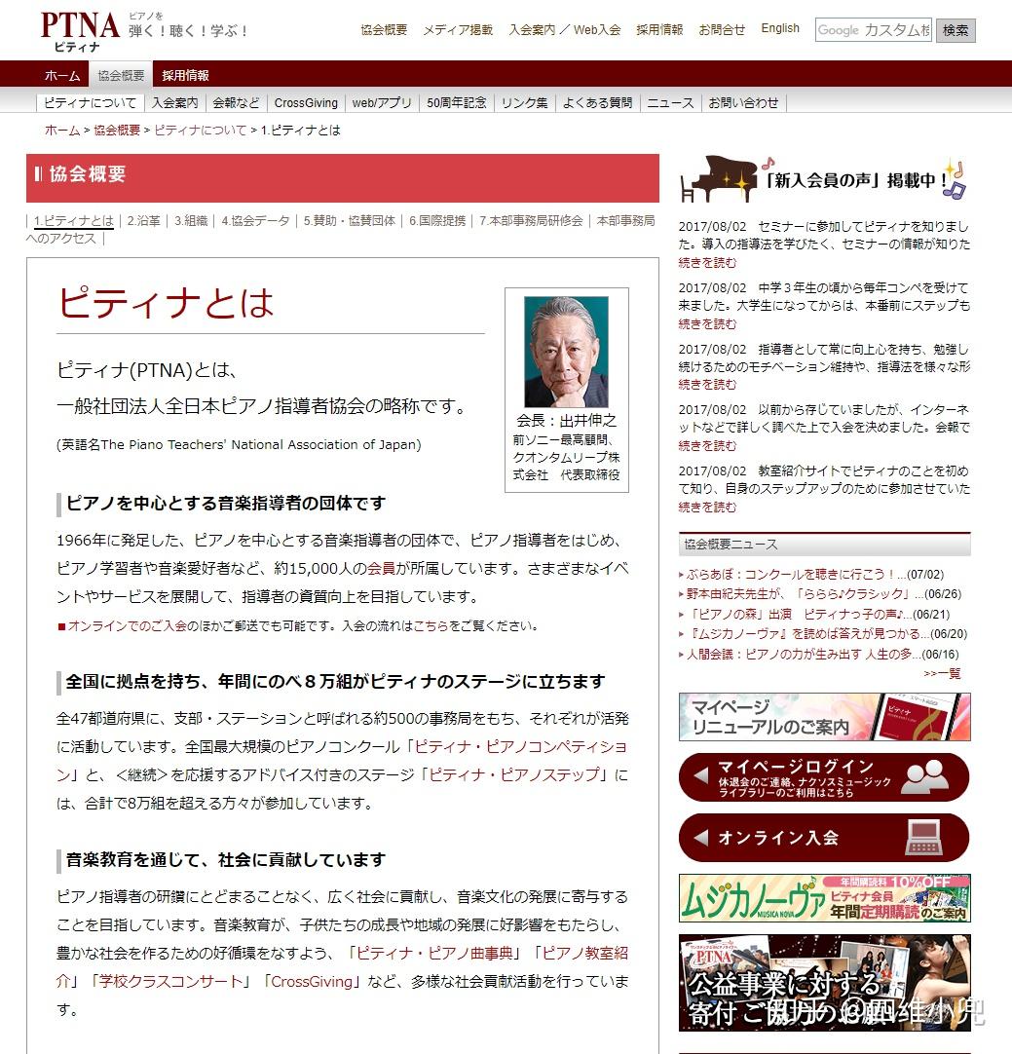Click こちら link about 入会の流れ
This screenshot has width=1012, height=1054.
click(x=431, y=625)
